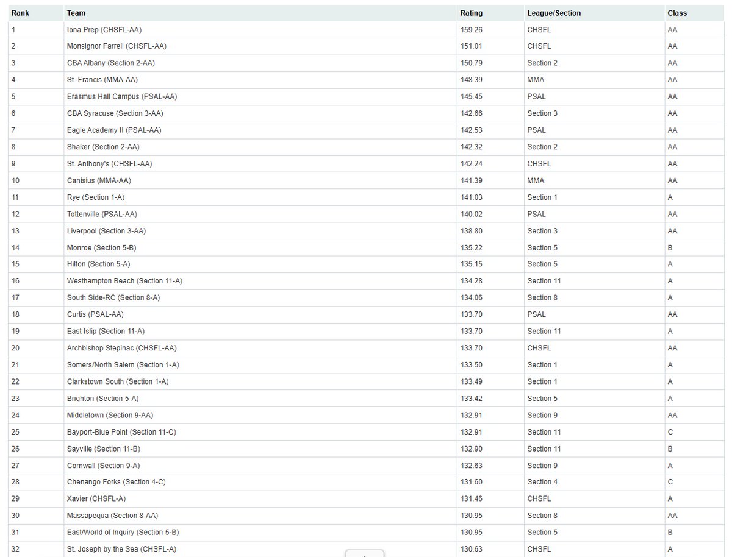Click the 141.03 rating value
Image resolution: width=732 pixels, height=557 pixels.
click(471, 197)
